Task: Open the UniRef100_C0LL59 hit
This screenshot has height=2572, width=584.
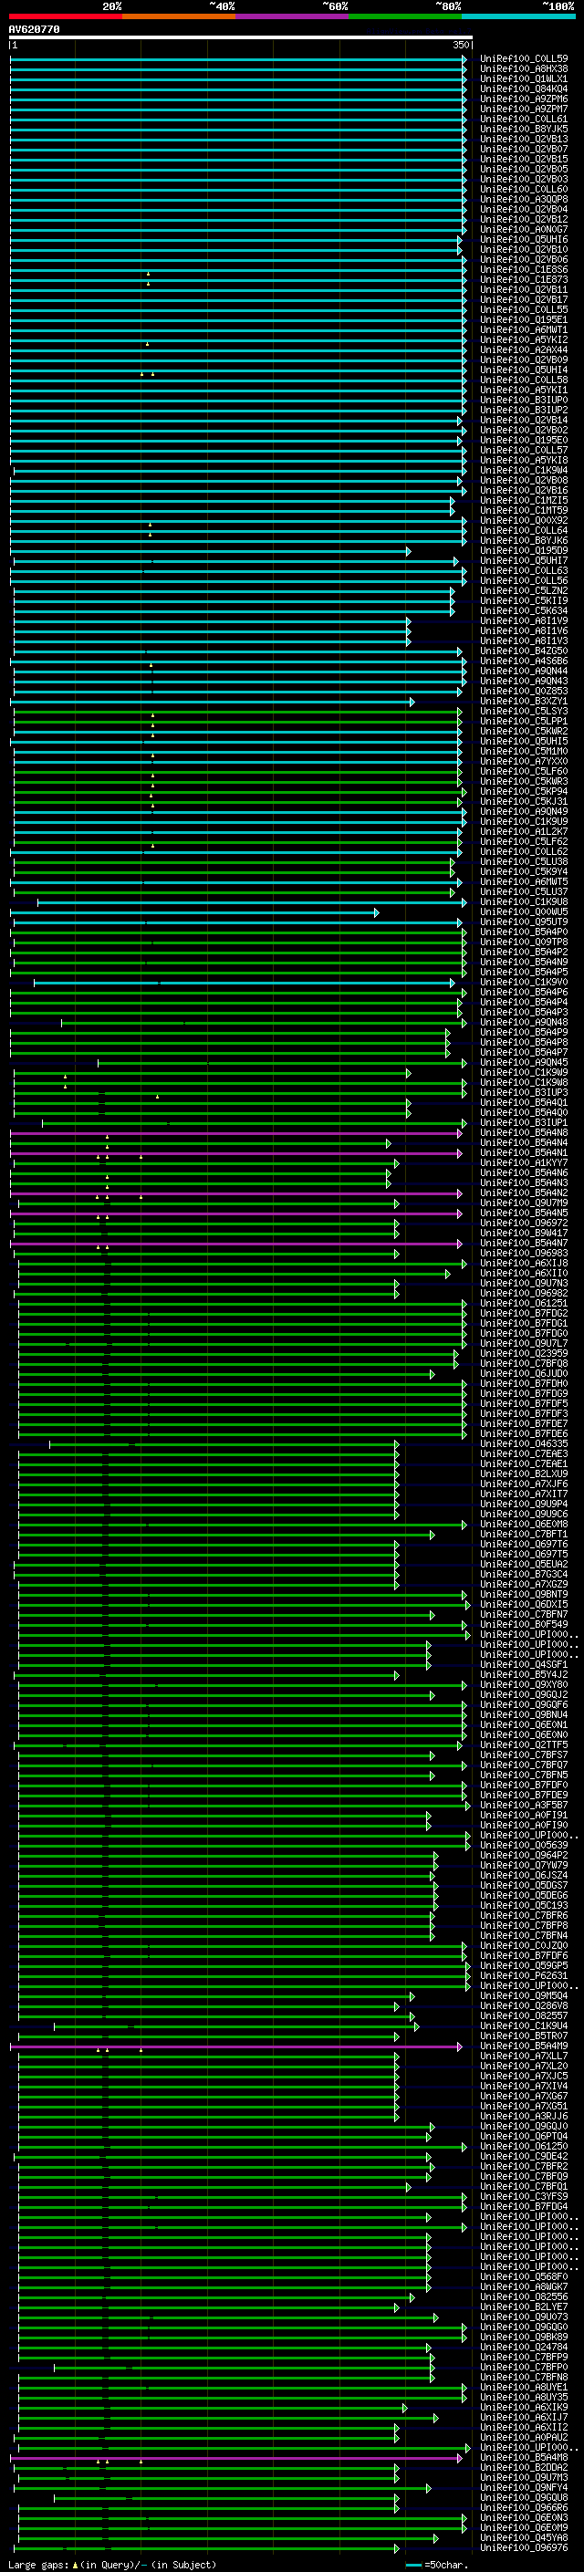Action: click(524, 59)
